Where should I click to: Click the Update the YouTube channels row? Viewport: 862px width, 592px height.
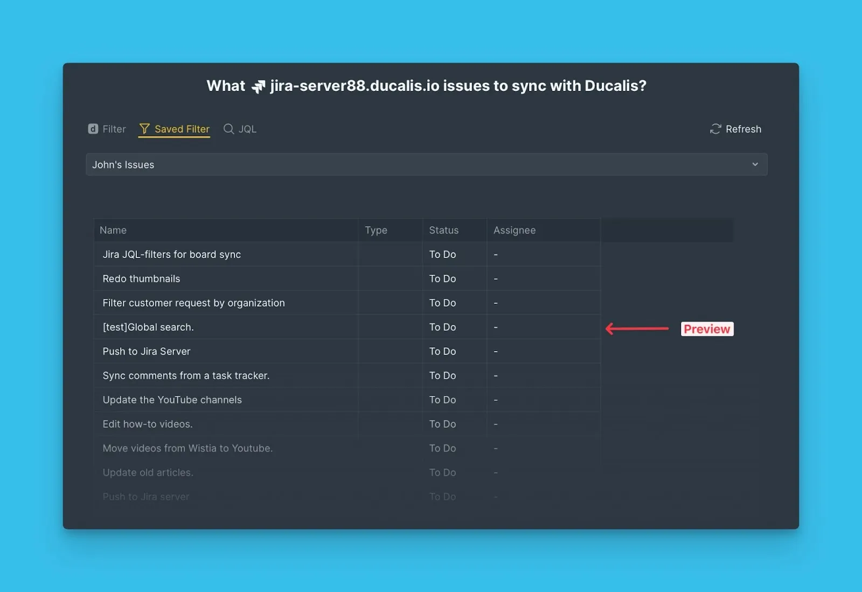coord(172,400)
